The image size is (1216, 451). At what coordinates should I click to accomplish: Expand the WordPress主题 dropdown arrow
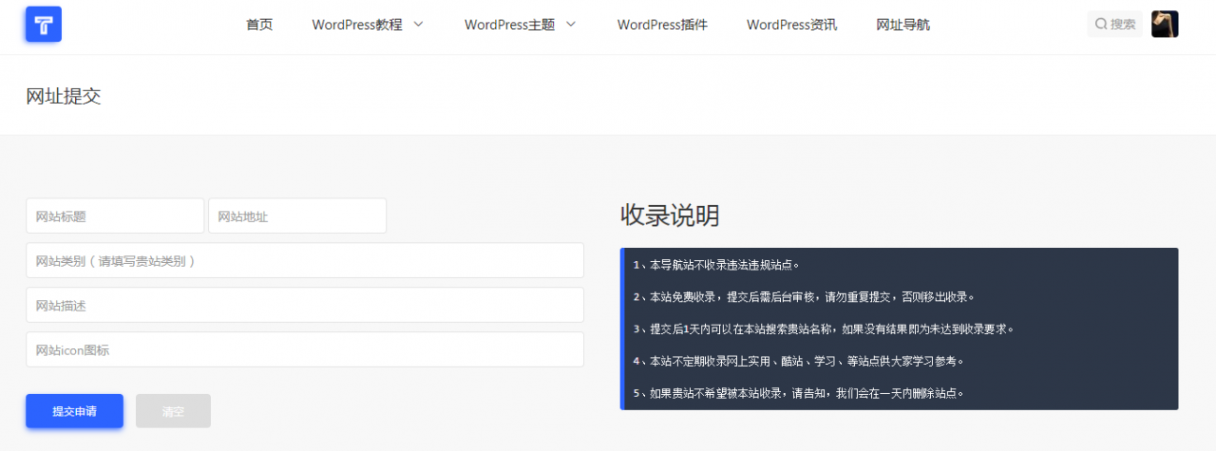click(571, 25)
